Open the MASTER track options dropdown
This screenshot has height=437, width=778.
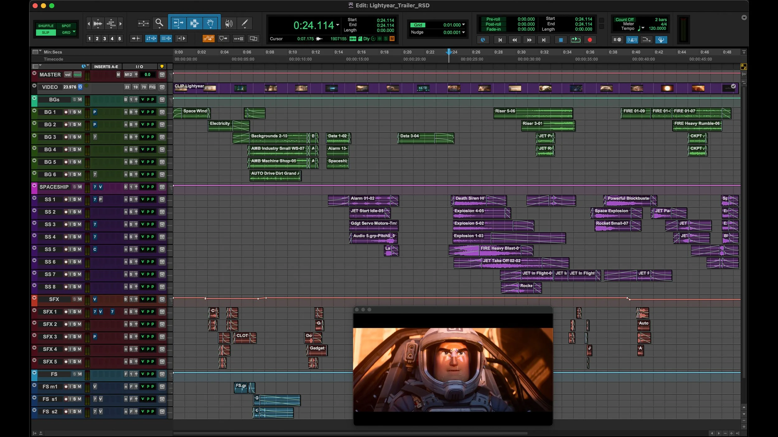point(34,73)
